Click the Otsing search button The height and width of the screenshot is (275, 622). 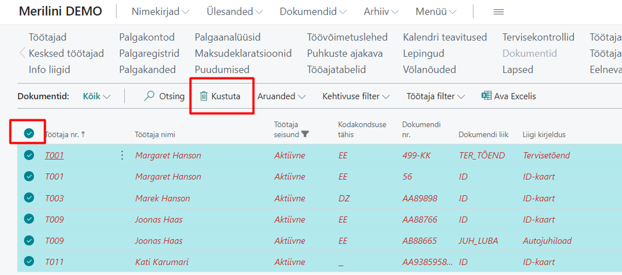[164, 96]
